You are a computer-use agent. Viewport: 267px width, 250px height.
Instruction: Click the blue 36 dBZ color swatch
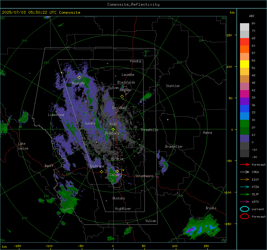(244, 109)
